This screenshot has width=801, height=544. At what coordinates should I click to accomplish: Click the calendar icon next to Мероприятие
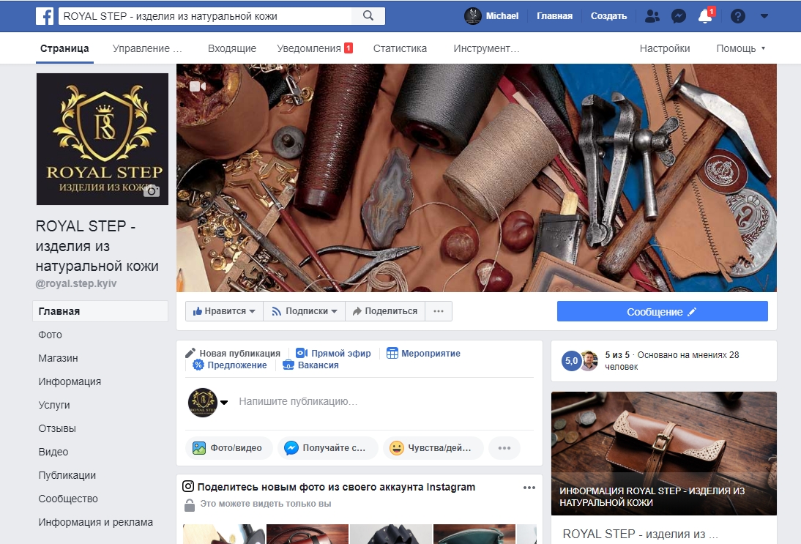tap(392, 353)
